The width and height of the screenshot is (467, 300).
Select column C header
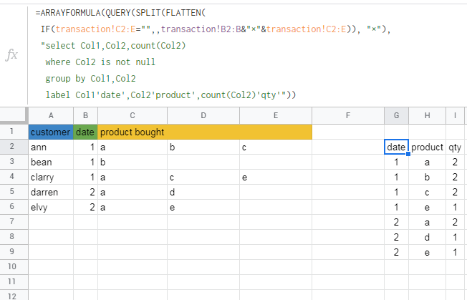click(x=133, y=115)
